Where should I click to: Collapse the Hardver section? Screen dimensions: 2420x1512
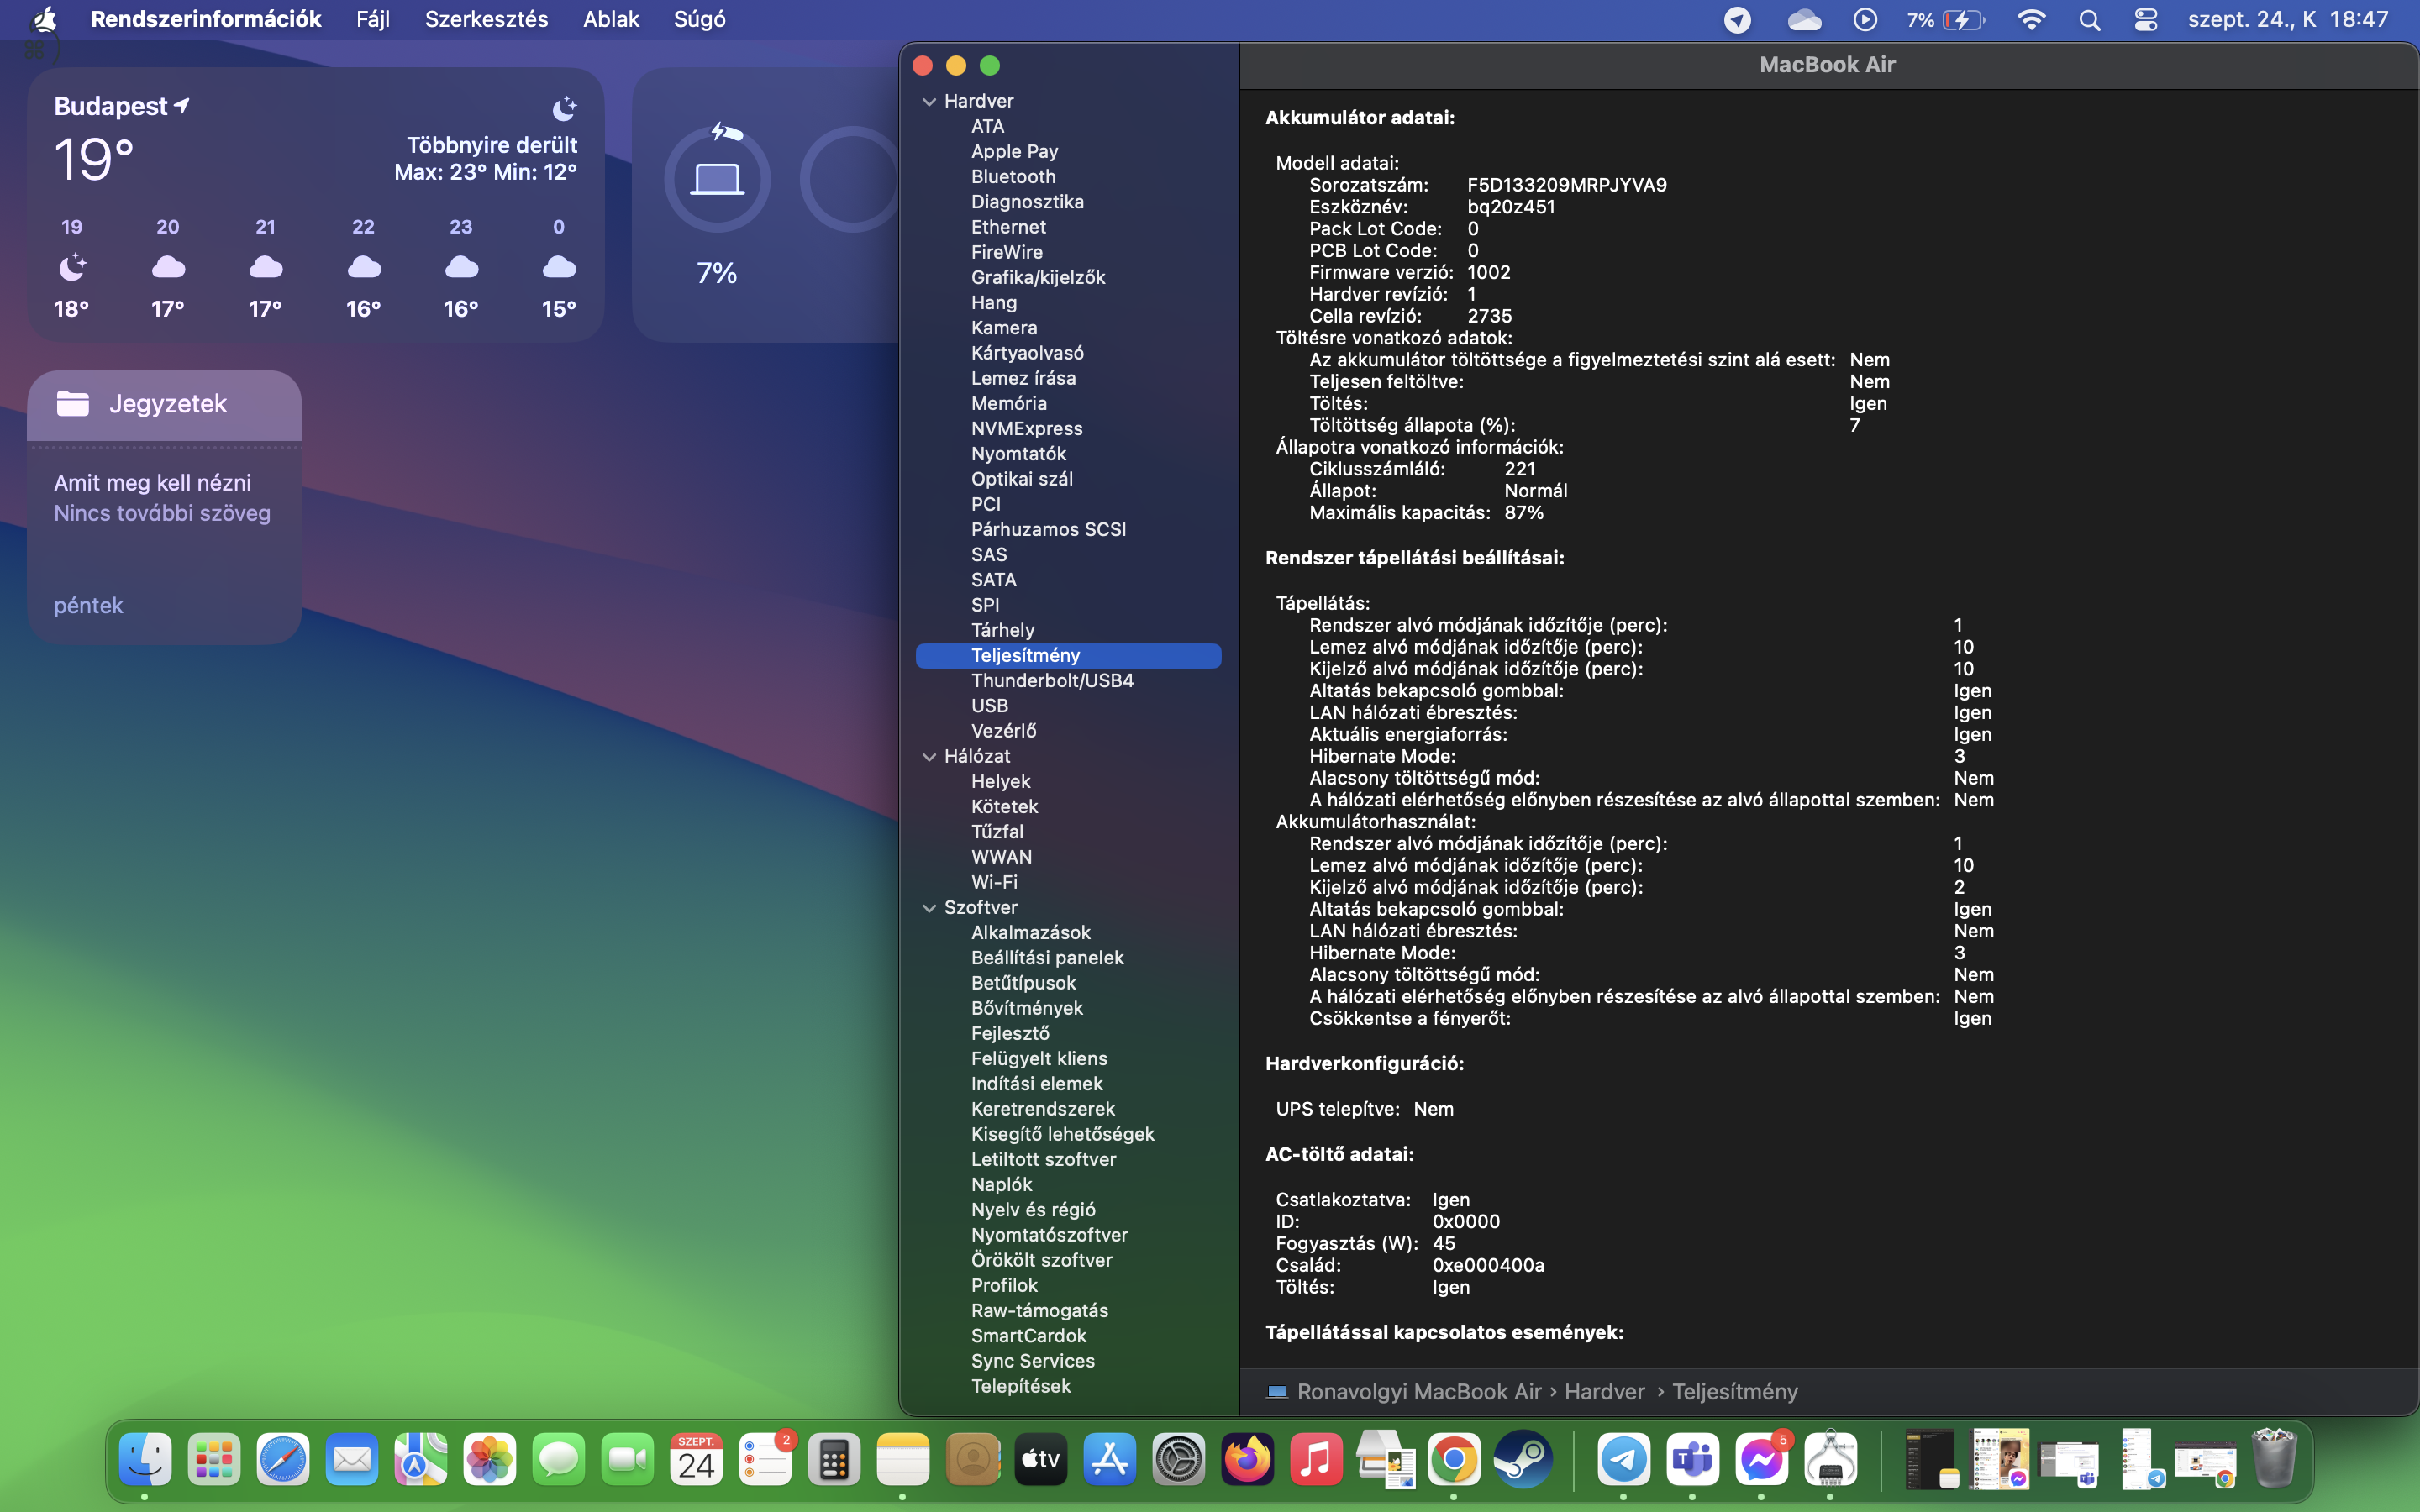[929, 102]
